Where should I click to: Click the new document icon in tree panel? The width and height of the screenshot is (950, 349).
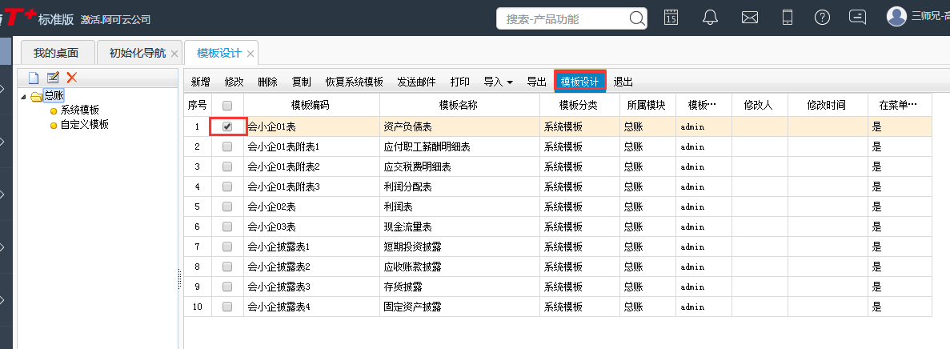(34, 78)
